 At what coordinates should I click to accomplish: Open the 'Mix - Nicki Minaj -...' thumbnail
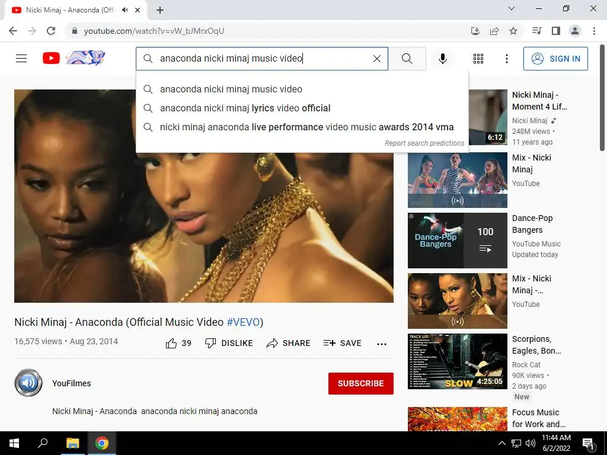point(457,300)
